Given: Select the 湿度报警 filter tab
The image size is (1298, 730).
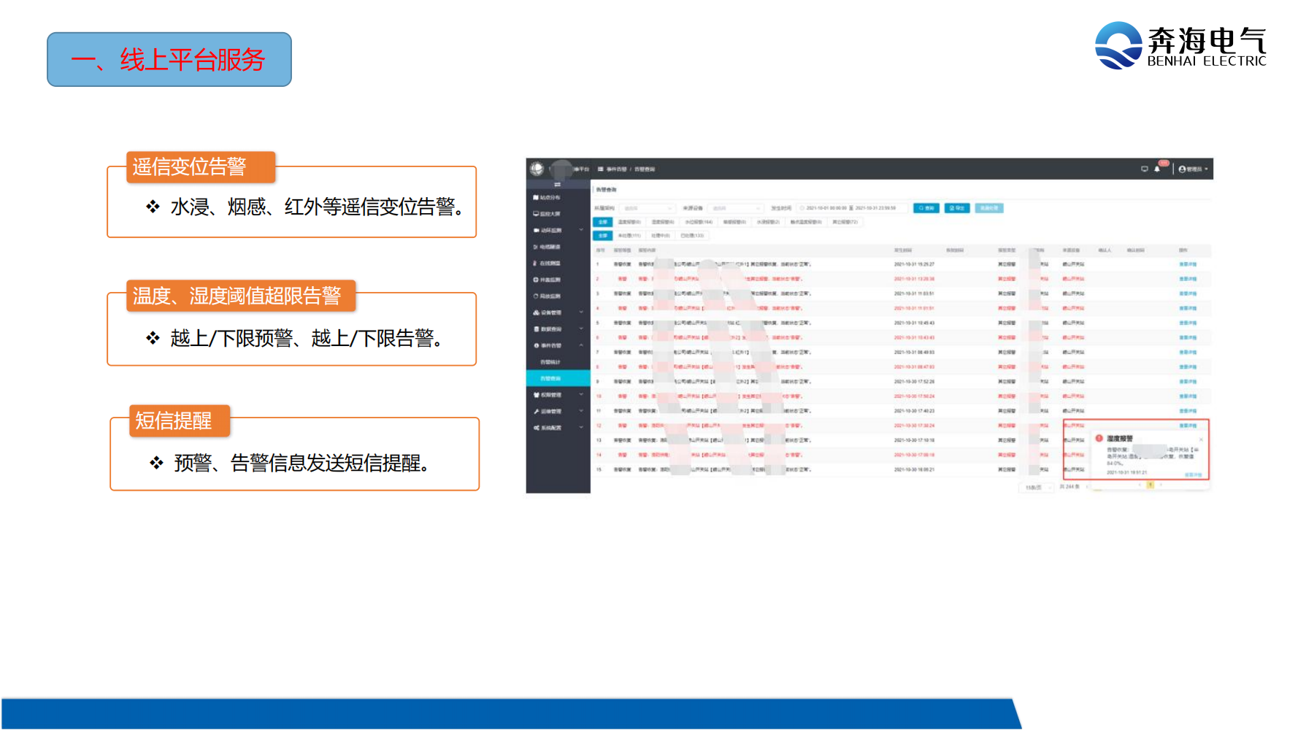Looking at the screenshot, I should click(x=662, y=222).
